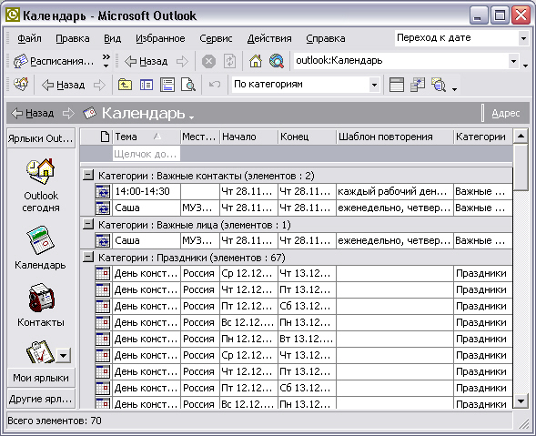
Task: Click the Refresh page icon
Action: coord(229,62)
